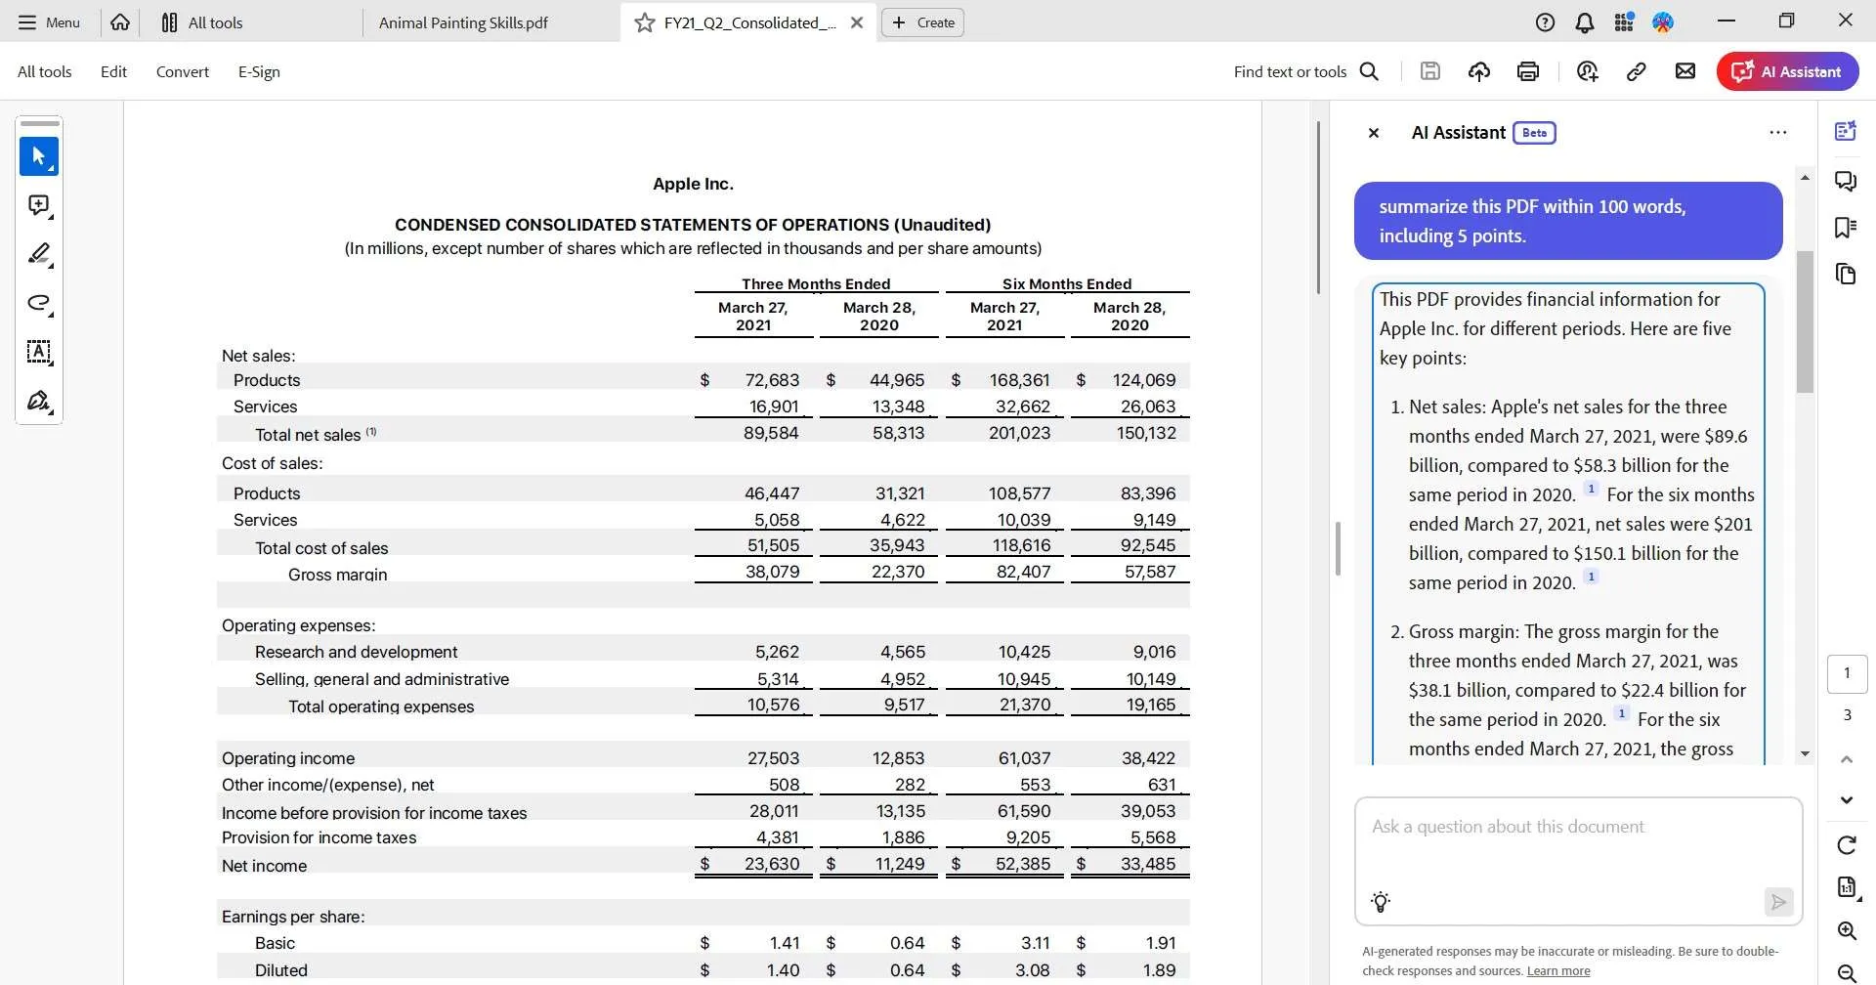Open the Convert menu
This screenshot has height=985, width=1876.
183,71
